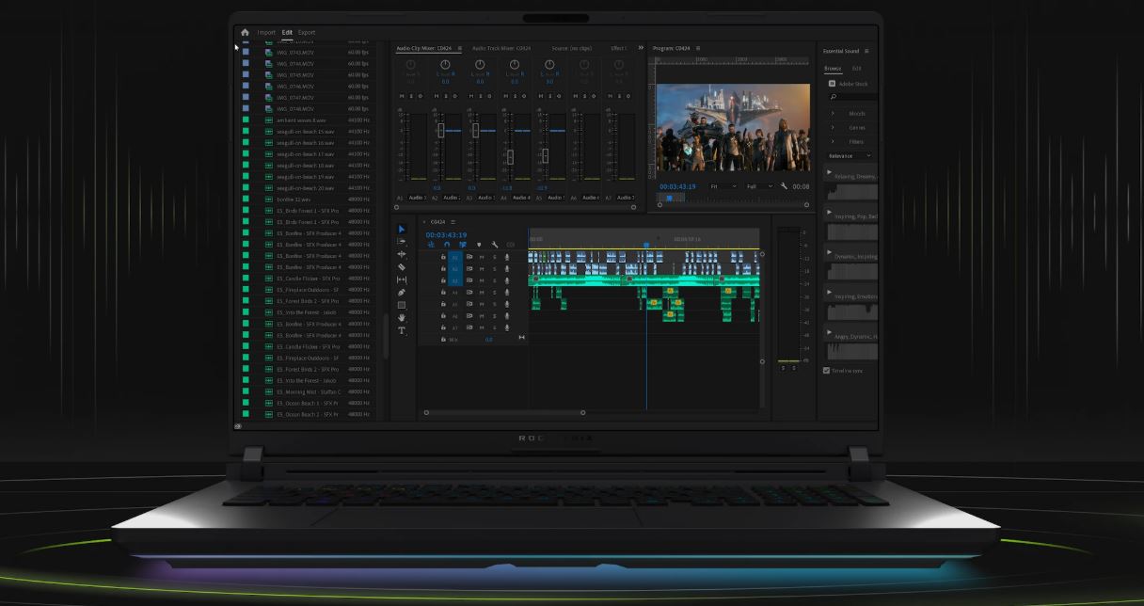Viewport: 1144px width, 606px height.
Task: Open the Relevance sort dropdown
Action: coord(849,155)
